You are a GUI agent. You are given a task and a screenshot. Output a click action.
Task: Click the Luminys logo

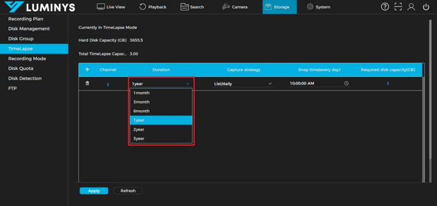pos(40,7)
